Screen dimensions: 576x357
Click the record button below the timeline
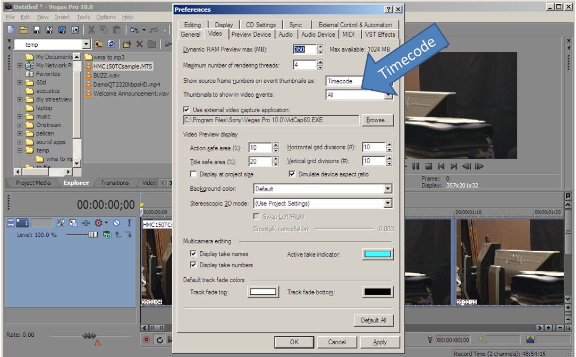(147, 340)
